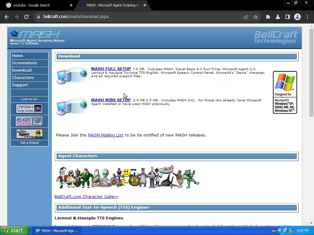This screenshot has height=235, width=314.
Task: Click the flask experiments icon in toolbar
Action: coord(278,17)
